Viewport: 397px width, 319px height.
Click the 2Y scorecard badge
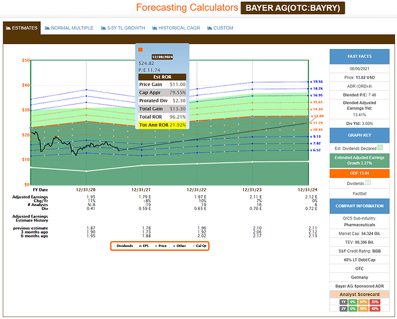coord(343,309)
